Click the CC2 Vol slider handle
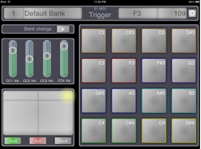The image size is (201, 149). coord(29,59)
